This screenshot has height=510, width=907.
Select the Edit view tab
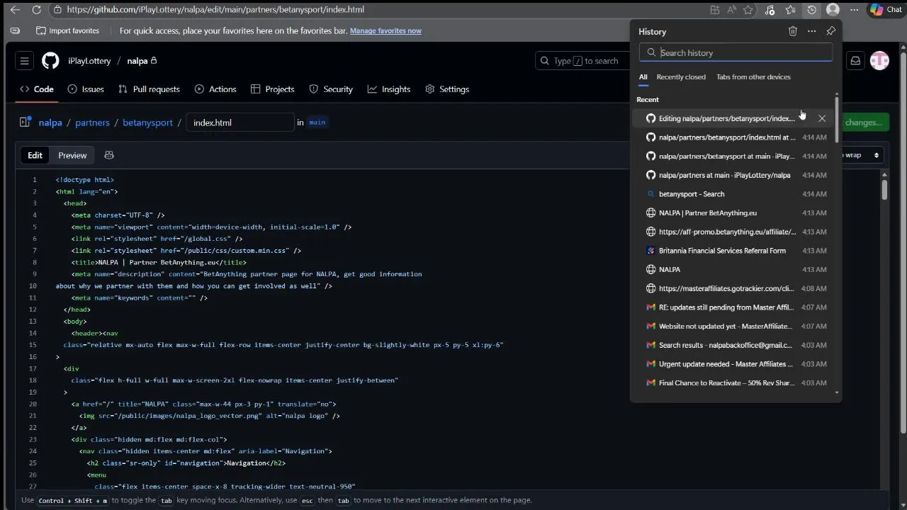(35, 155)
